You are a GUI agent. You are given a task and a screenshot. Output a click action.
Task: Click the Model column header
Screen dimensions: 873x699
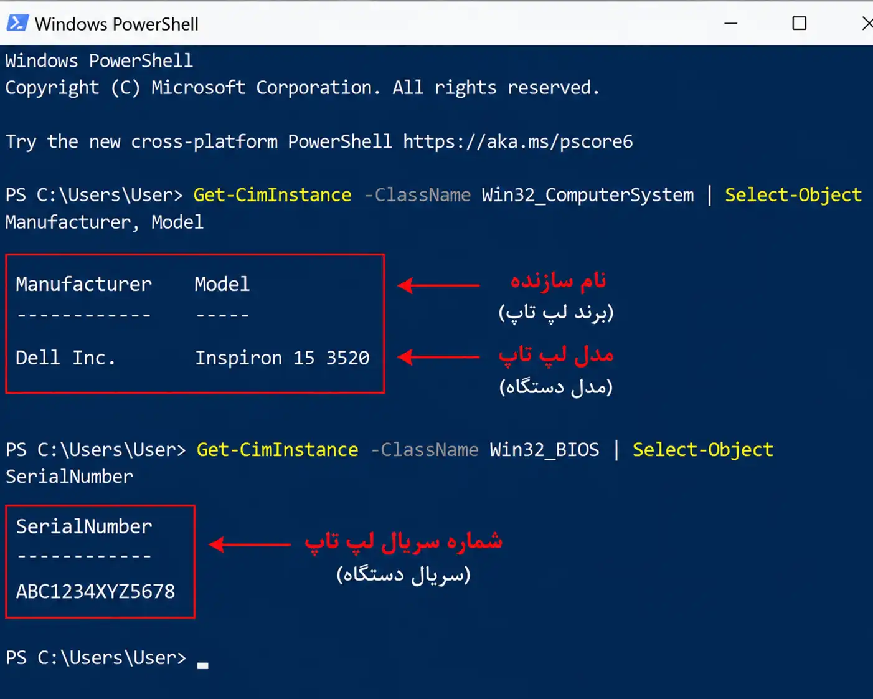(222, 284)
